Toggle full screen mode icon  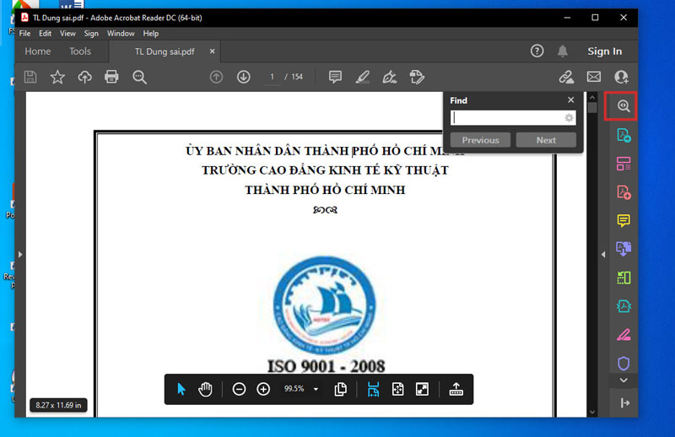(x=422, y=389)
